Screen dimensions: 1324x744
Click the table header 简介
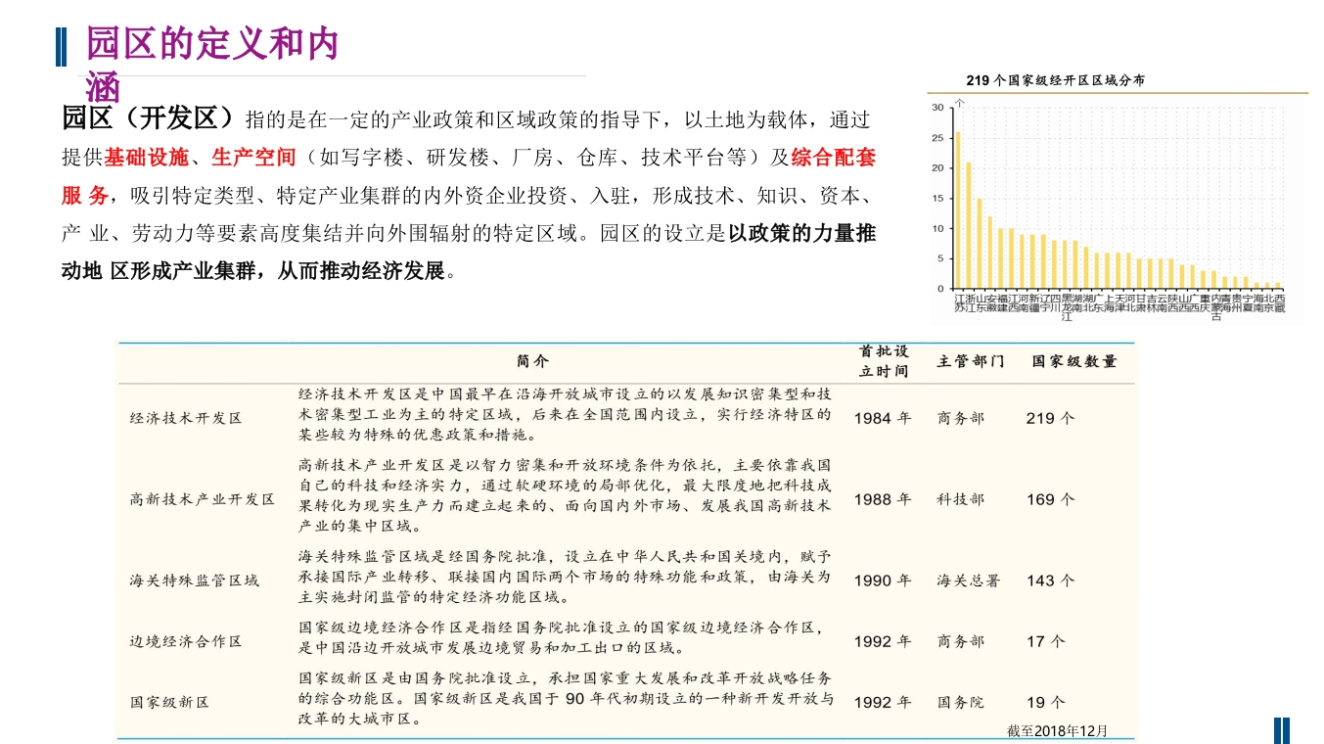coord(532,361)
